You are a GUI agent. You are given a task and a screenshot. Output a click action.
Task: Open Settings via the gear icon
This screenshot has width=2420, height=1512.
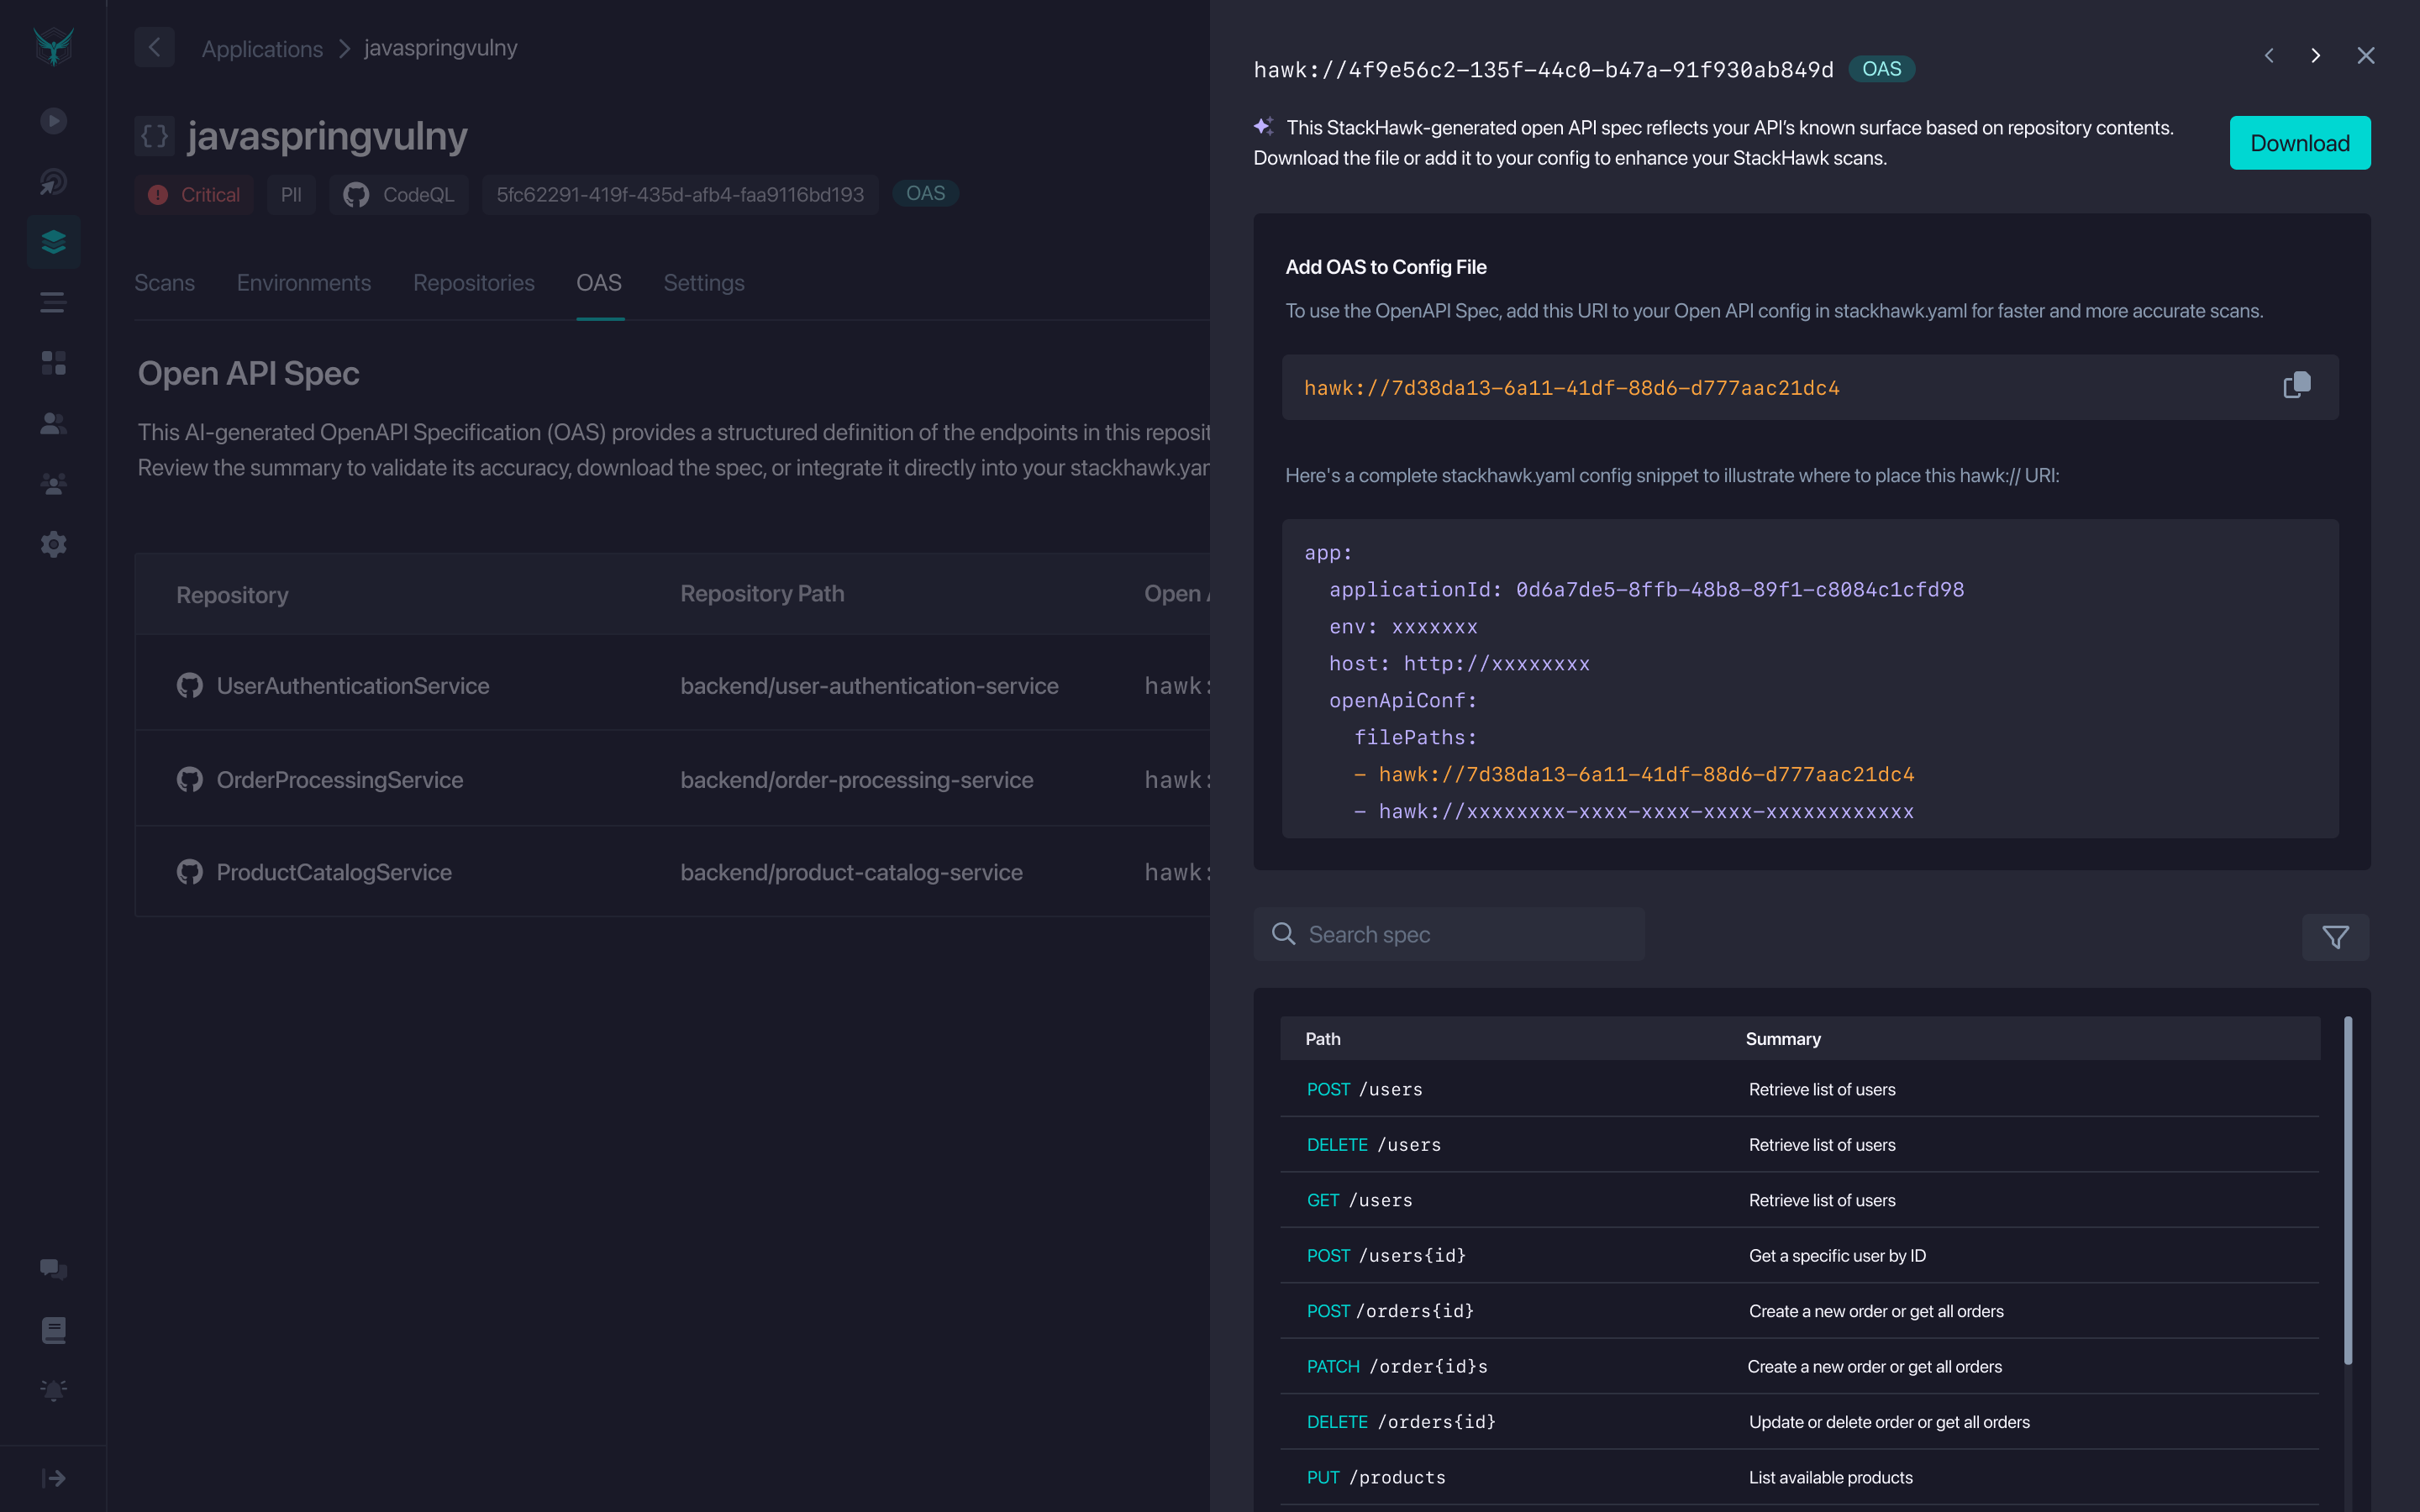point(52,543)
